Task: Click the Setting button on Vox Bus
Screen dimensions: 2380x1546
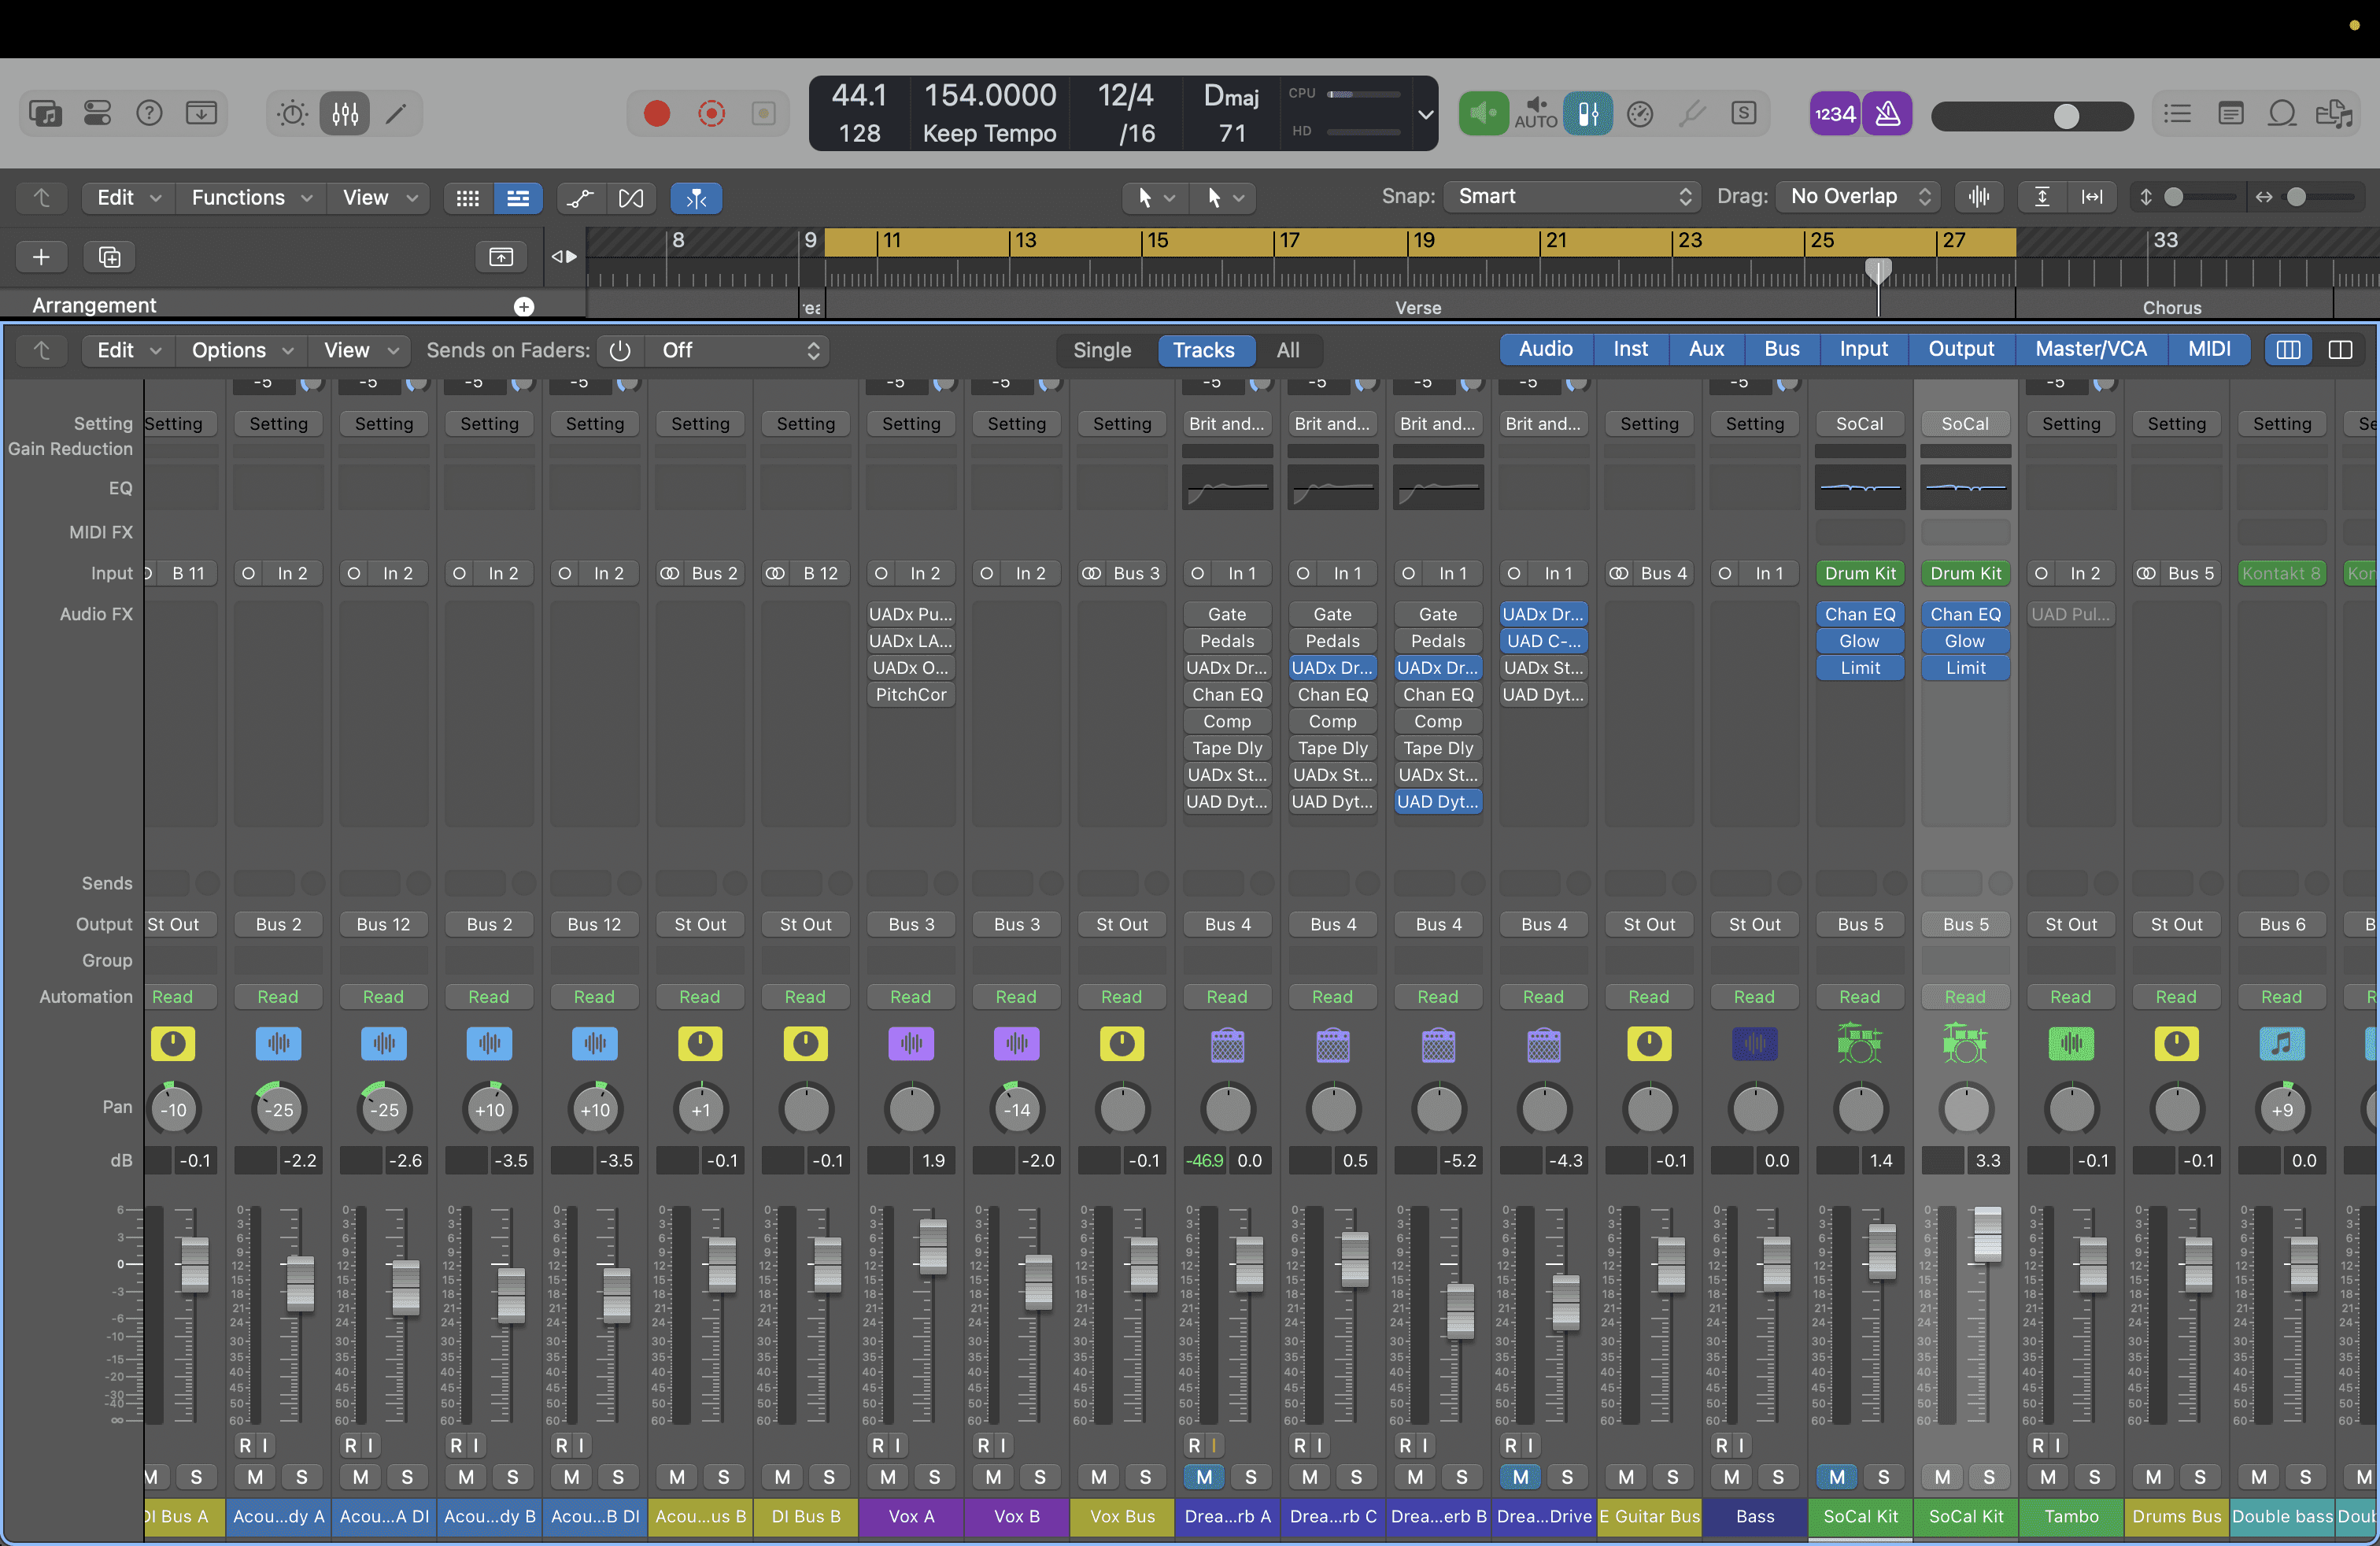Action: pos(1122,424)
